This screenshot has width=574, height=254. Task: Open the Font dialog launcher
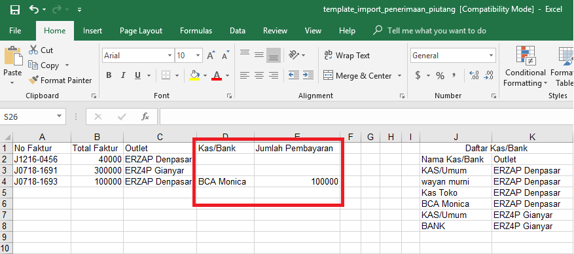click(230, 96)
